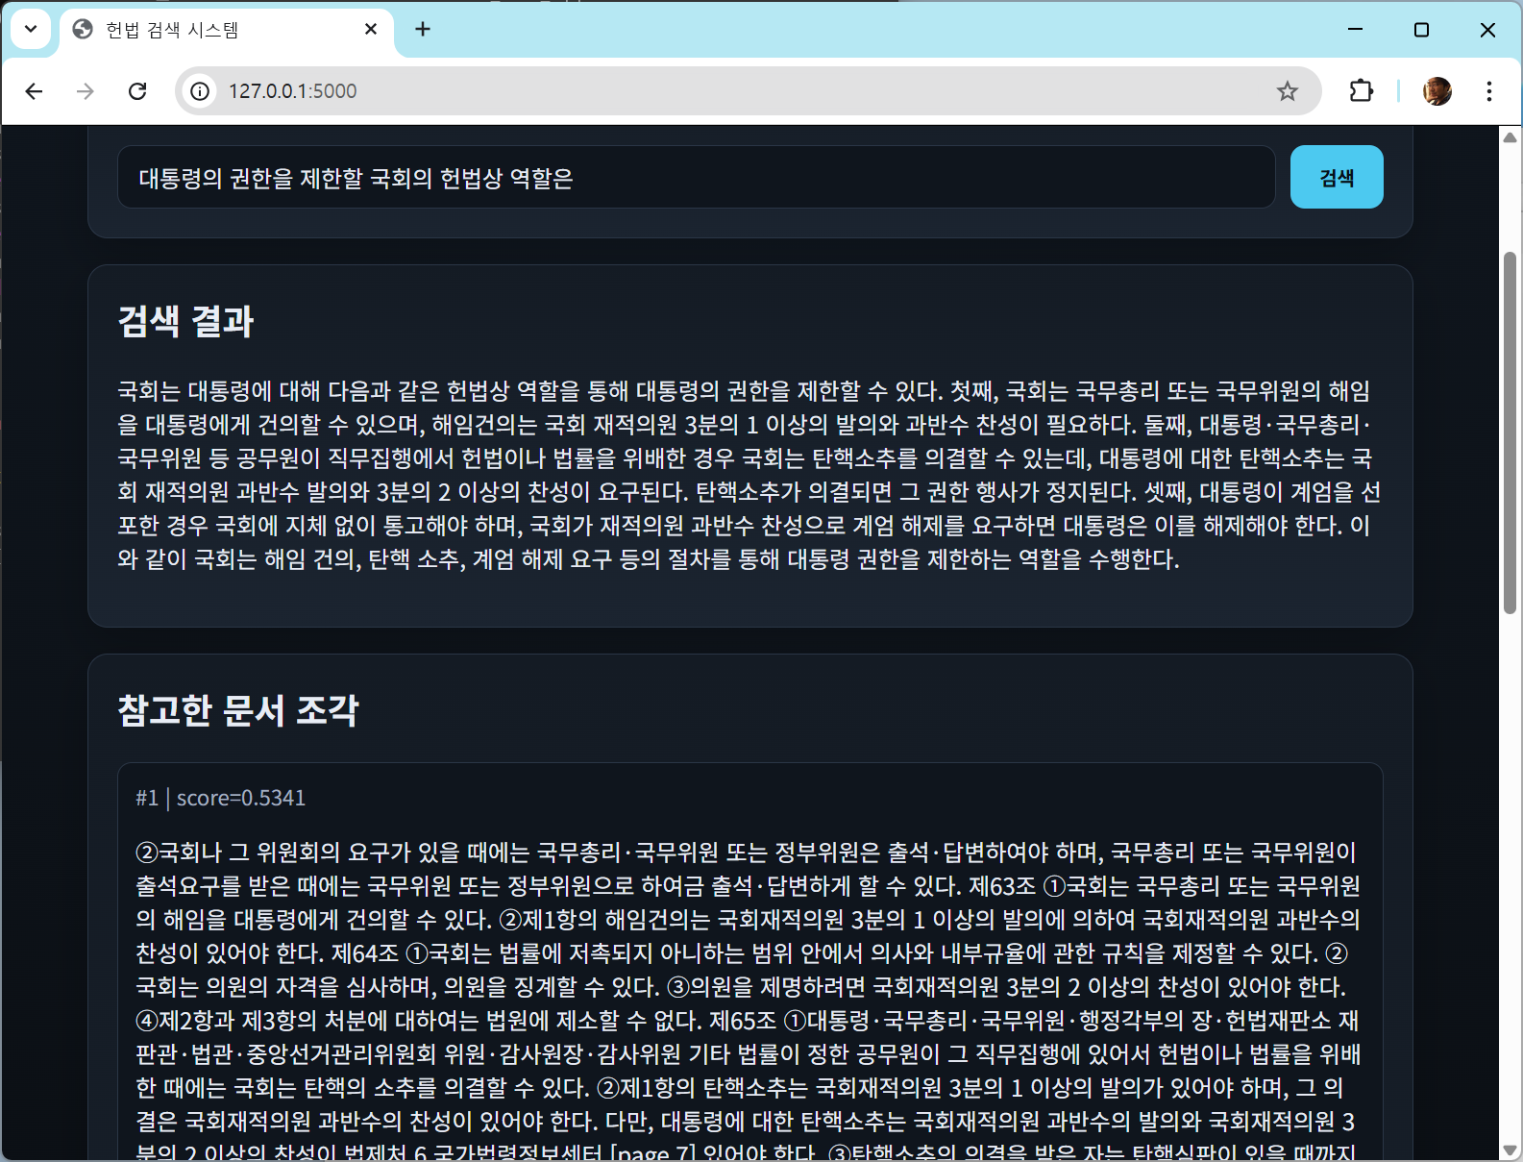Viewport: 1523px width, 1162px height.
Task: Maximize the browser window
Action: (x=1422, y=30)
